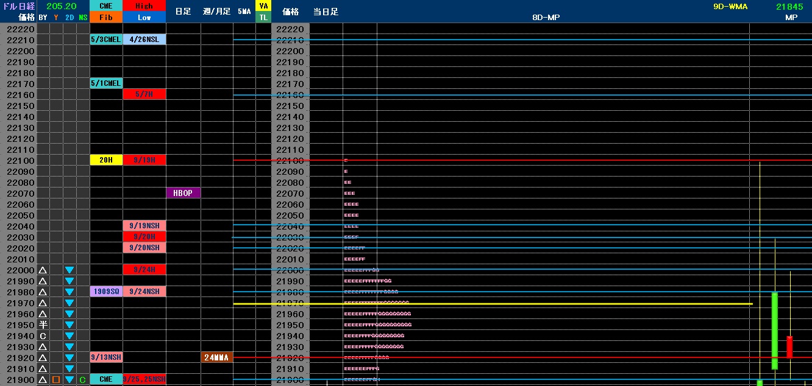Click the red 9/20H label cell
The image size is (812, 386).
(144, 237)
